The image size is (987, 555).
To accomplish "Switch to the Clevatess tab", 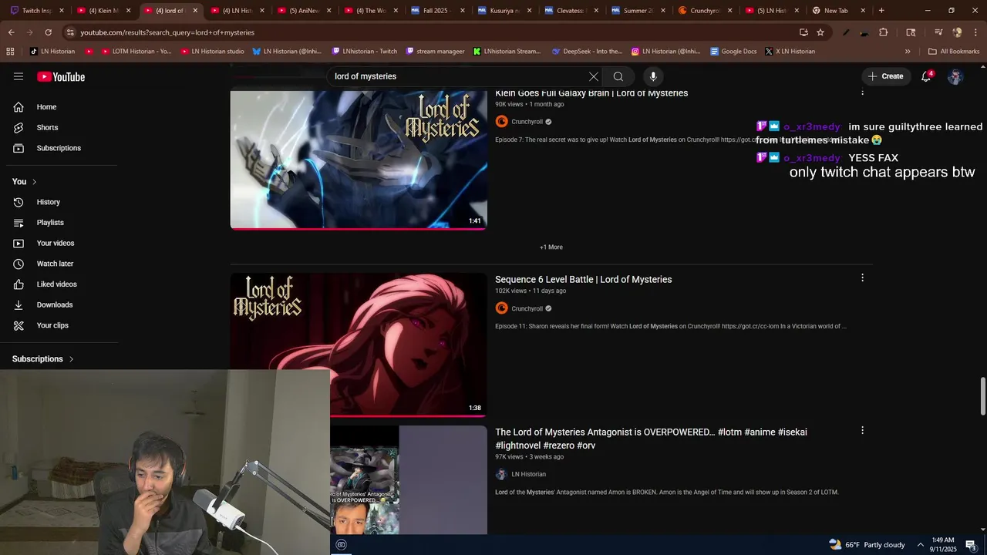I will tap(571, 11).
